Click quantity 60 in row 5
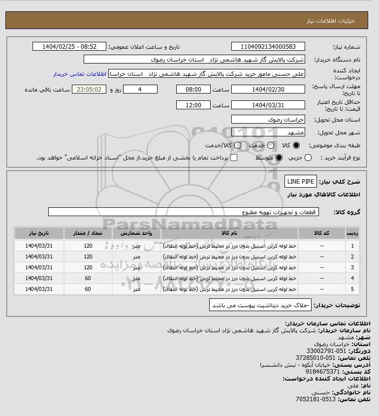Viewport: 379px width, 416px height. pyautogui.click(x=88, y=289)
